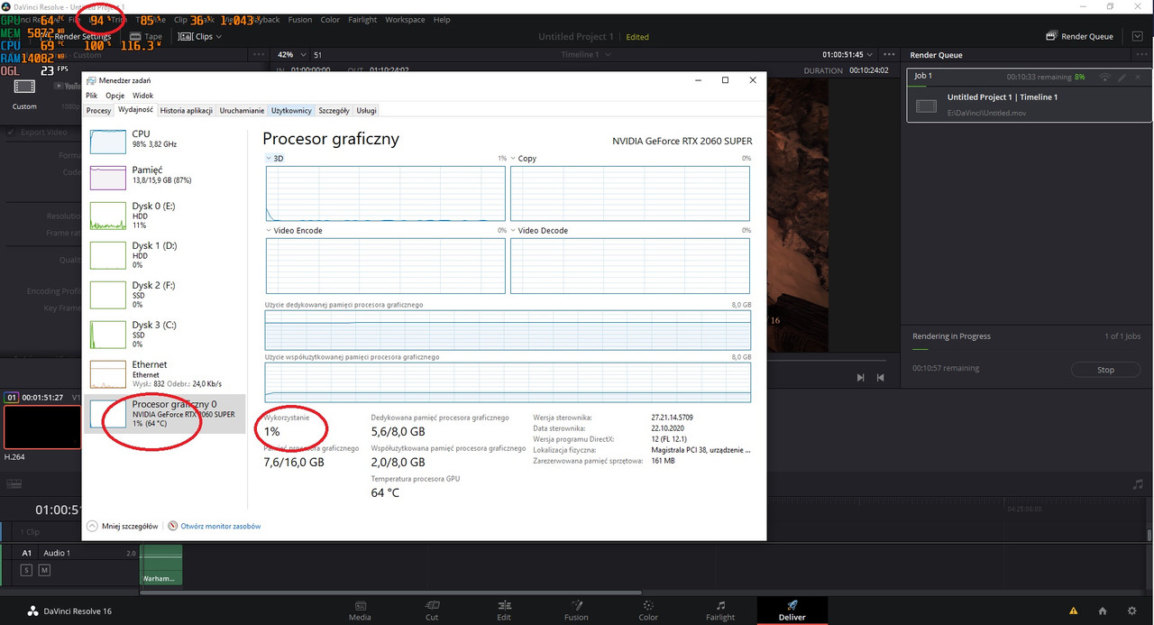
Task: Click Otwórz monitor zasobów link
Action: pos(221,526)
